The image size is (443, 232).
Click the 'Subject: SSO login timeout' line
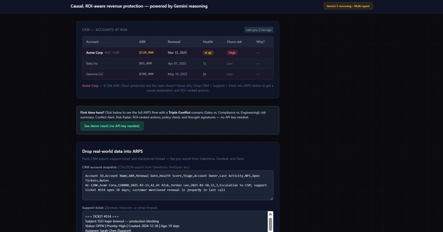pyautogui.click(x=122, y=221)
